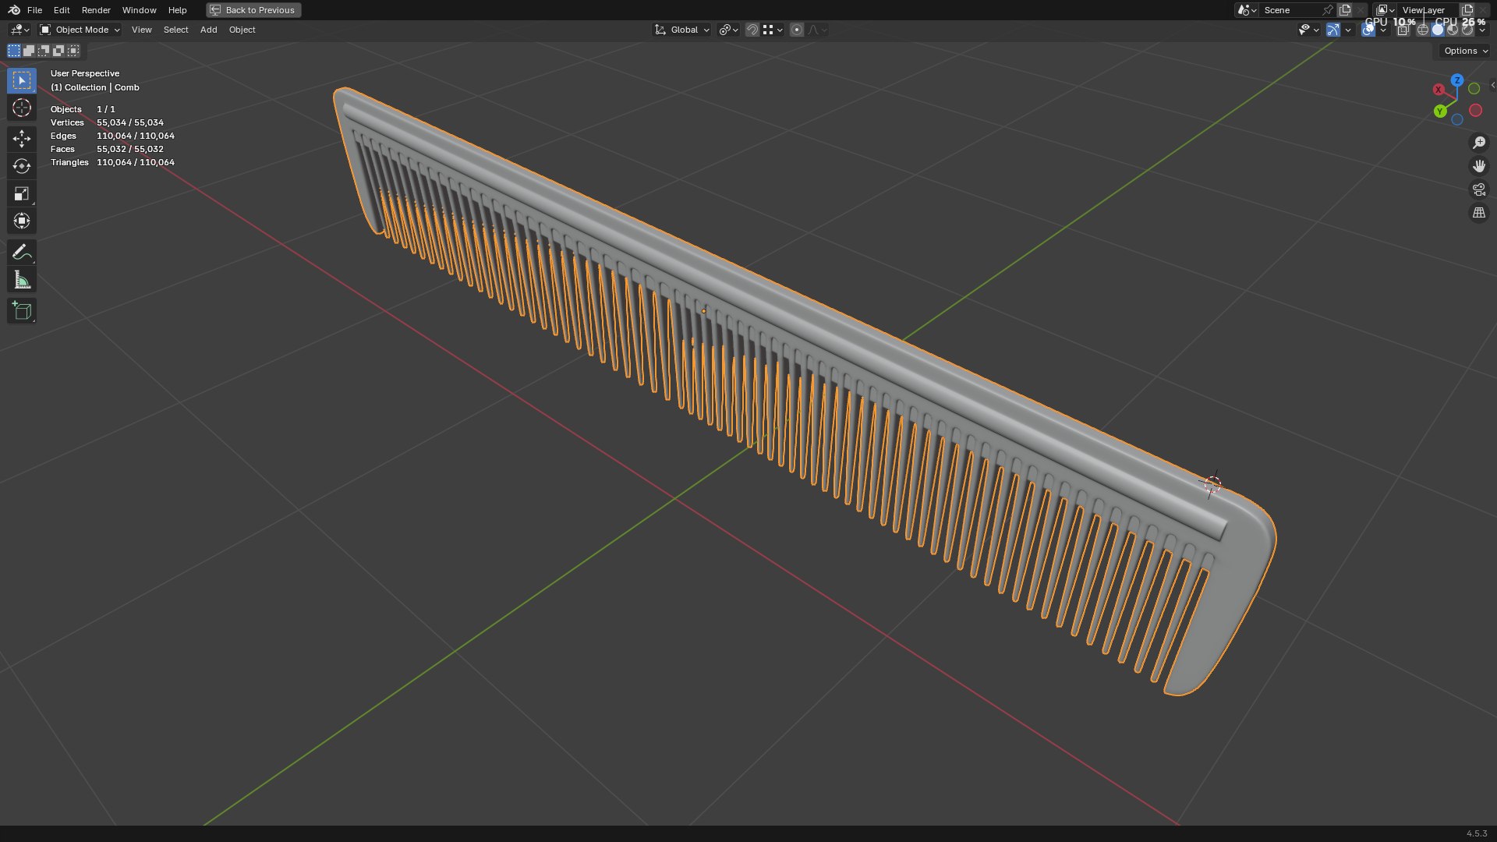Switch to Rendered shading
This screenshot has height=842, width=1497.
(x=1467, y=30)
